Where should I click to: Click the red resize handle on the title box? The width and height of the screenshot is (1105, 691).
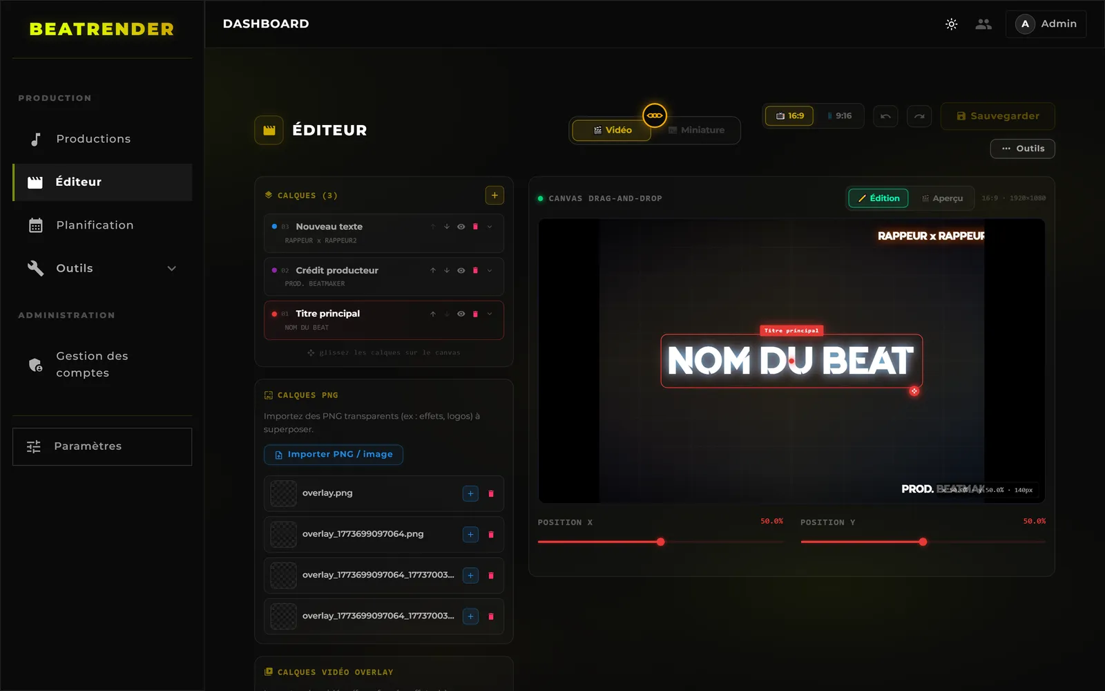coord(914,391)
